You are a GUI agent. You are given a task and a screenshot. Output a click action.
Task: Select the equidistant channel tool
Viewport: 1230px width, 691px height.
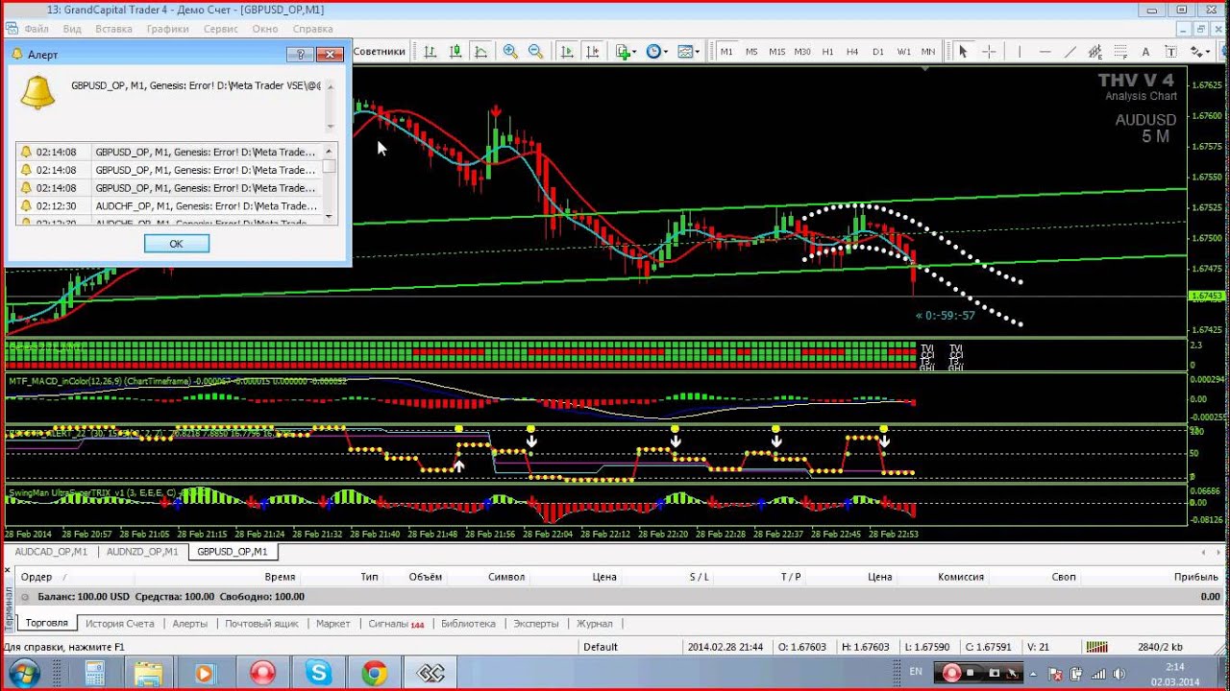tap(1095, 52)
